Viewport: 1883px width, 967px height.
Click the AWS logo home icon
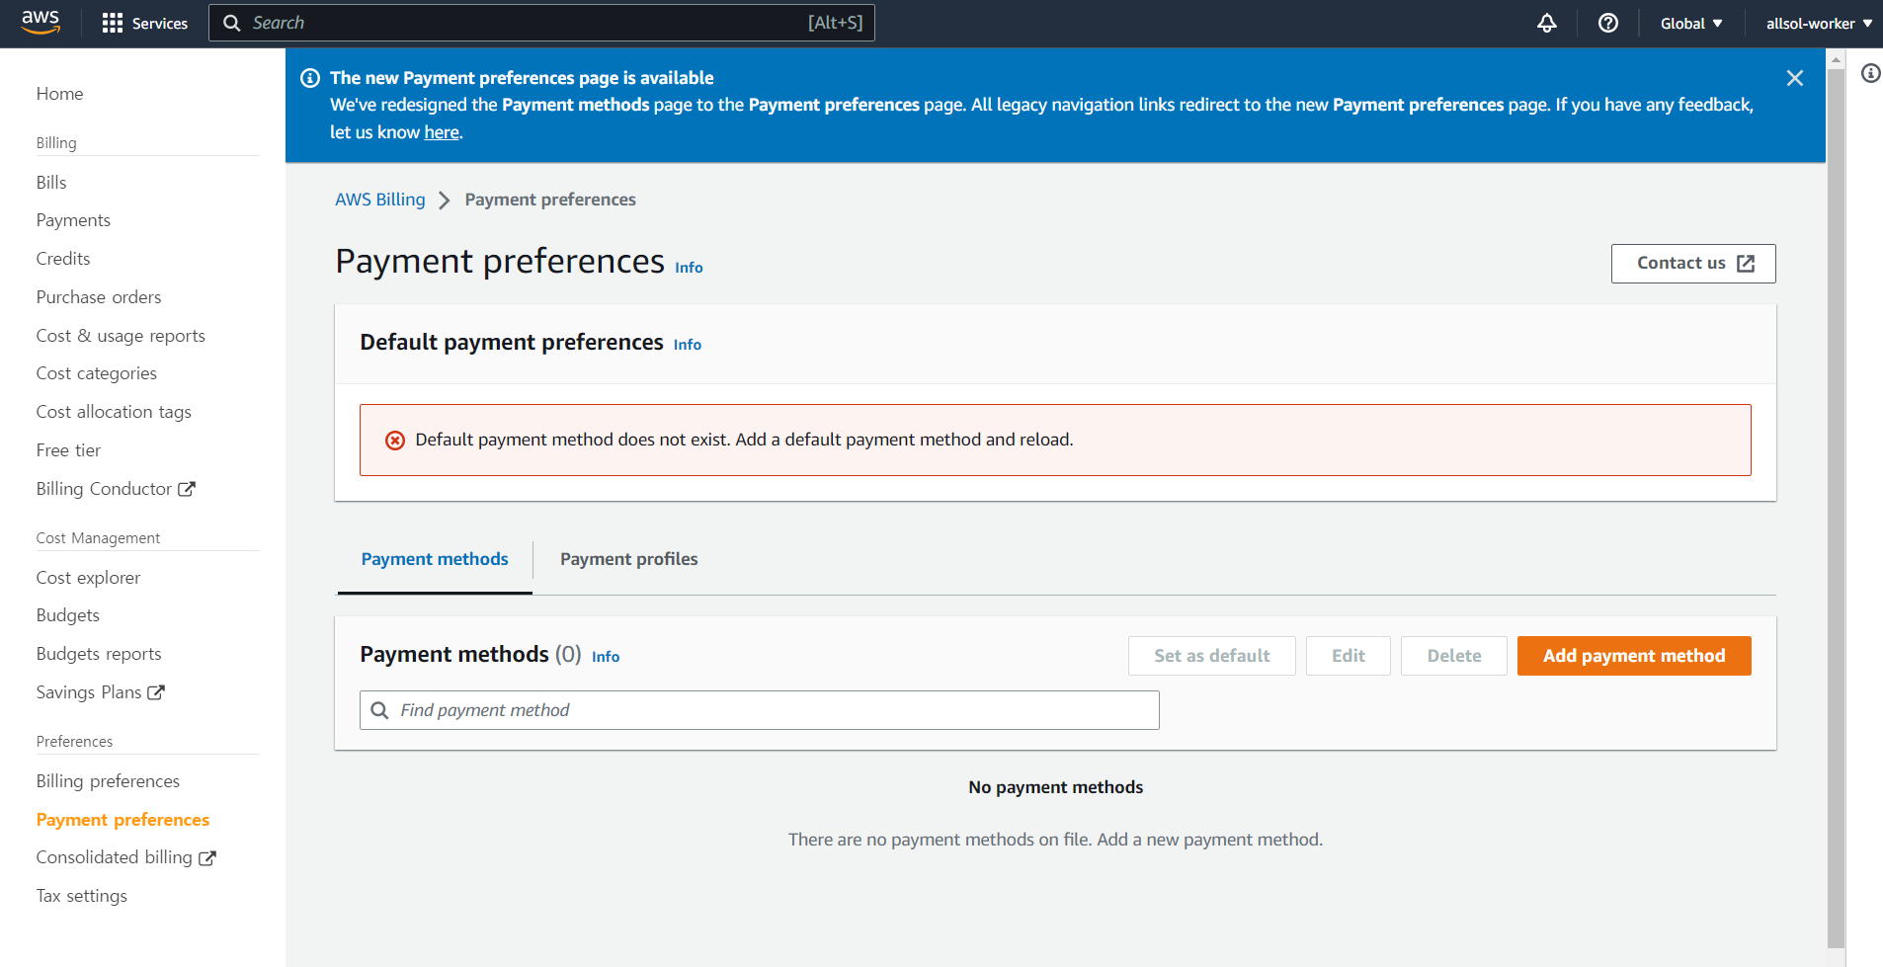tap(41, 23)
